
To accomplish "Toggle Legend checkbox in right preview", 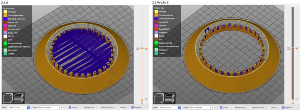I will 283,108.
